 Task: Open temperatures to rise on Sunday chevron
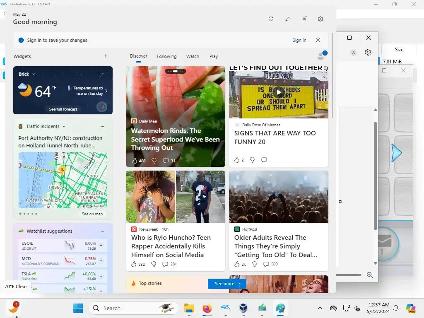pyautogui.click(x=106, y=91)
